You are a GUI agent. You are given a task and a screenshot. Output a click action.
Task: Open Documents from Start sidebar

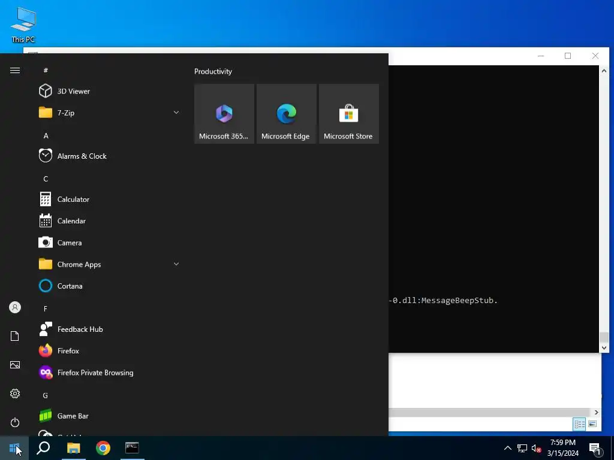click(x=15, y=336)
